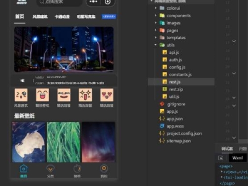Tap the laughing face emoji icon
The width and height of the screenshot is (248, 186).
(x=43, y=95)
